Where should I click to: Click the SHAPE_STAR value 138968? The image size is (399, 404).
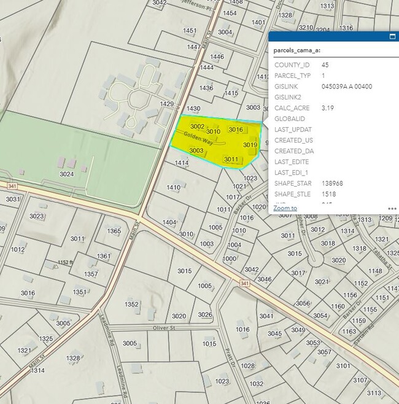(332, 184)
